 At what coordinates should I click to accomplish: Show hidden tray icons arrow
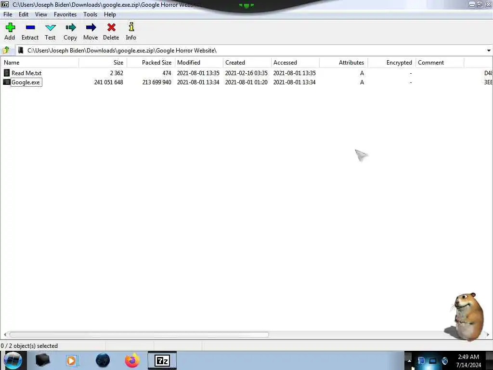click(409, 360)
